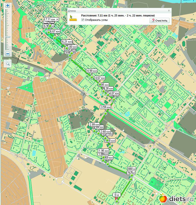Click the route node at 3.59 км

105,113
